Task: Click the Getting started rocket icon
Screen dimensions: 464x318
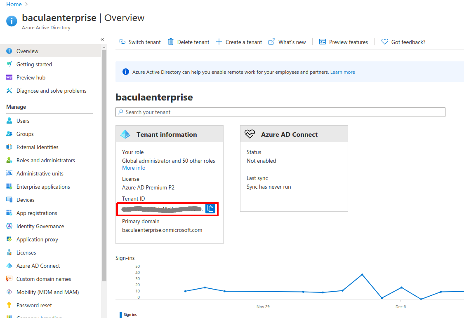Action: (x=9, y=64)
